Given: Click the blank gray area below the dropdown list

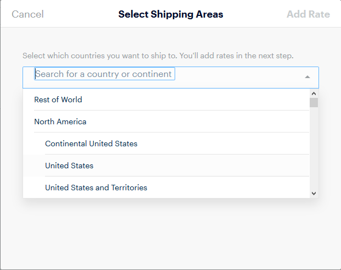Looking at the screenshot, I should (170, 233).
